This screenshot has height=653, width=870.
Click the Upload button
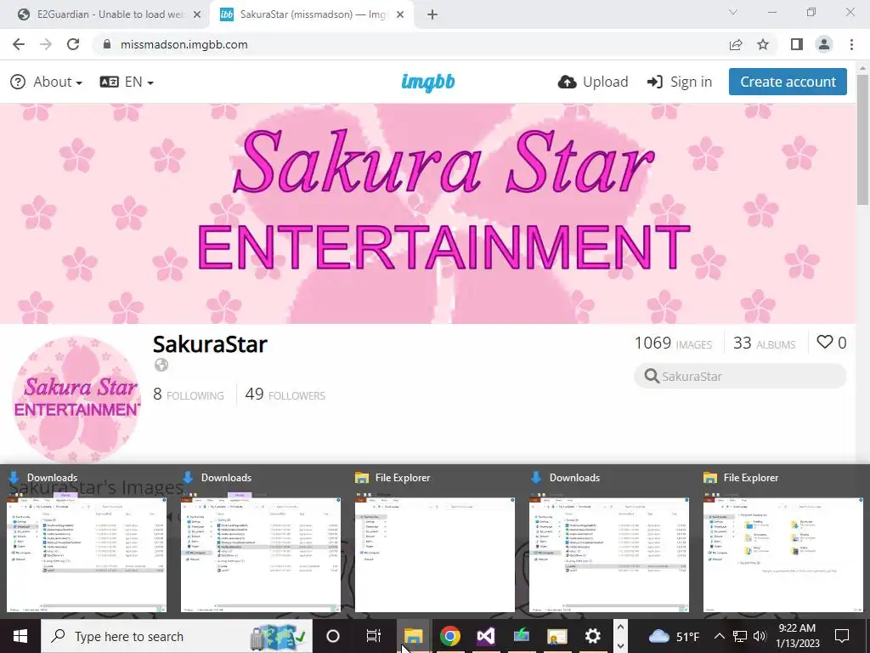592,82
